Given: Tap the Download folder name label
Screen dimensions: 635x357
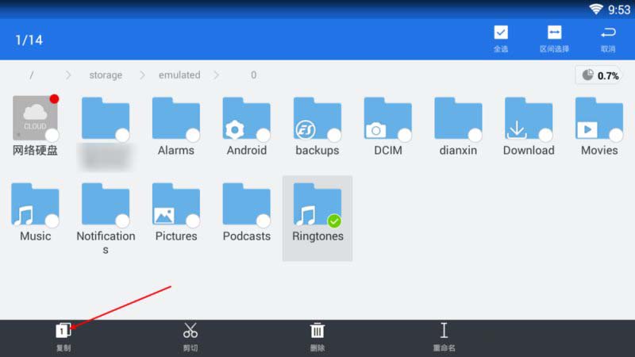Looking at the screenshot, I should [x=529, y=150].
